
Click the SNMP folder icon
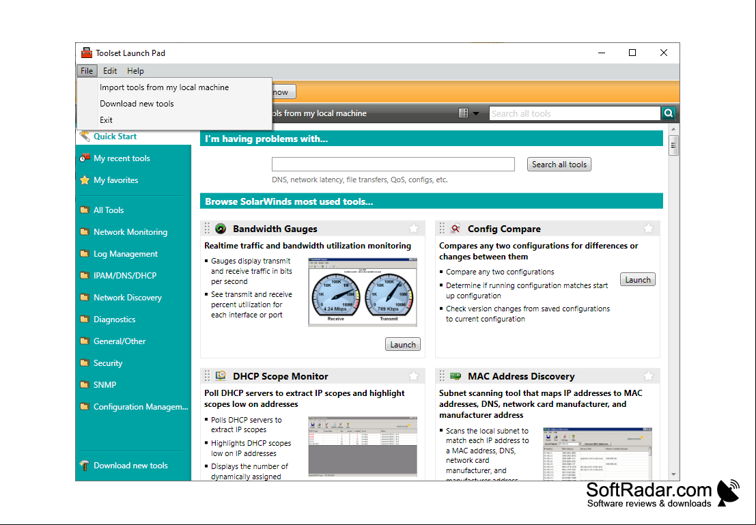85,385
